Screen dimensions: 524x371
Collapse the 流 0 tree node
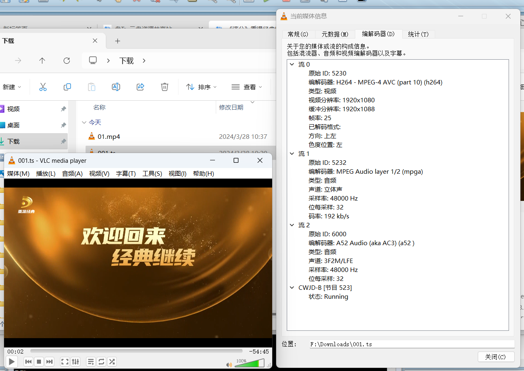pyautogui.click(x=292, y=64)
